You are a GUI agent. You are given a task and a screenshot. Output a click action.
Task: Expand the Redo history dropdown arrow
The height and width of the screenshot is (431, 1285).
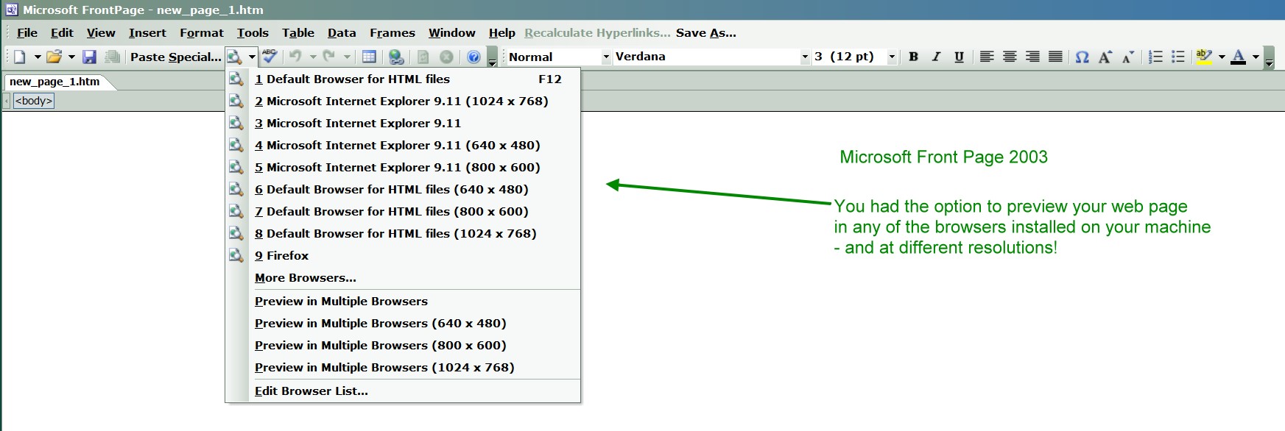pos(347,57)
